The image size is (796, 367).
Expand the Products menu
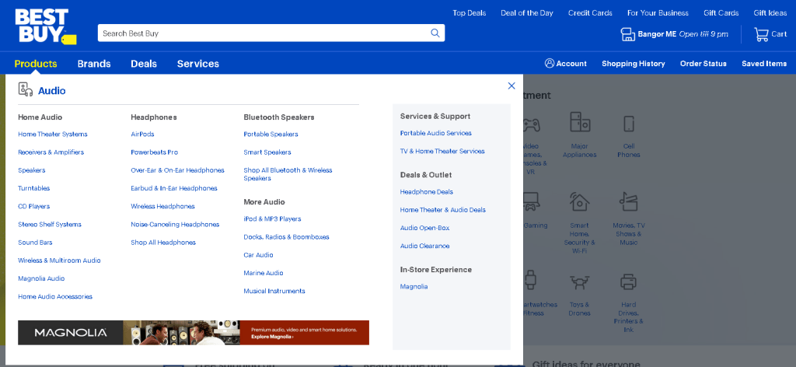tap(36, 64)
